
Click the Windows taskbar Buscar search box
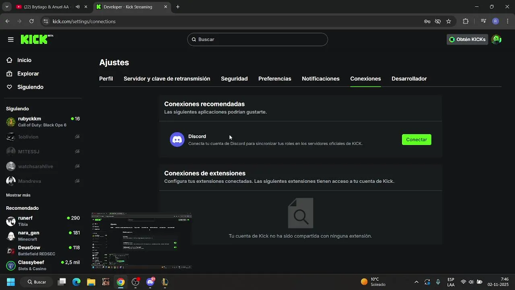[37, 282]
